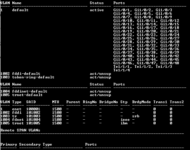The width and height of the screenshot is (190, 150).
Task: Click the 'active' status text
Action: pos(97,10)
